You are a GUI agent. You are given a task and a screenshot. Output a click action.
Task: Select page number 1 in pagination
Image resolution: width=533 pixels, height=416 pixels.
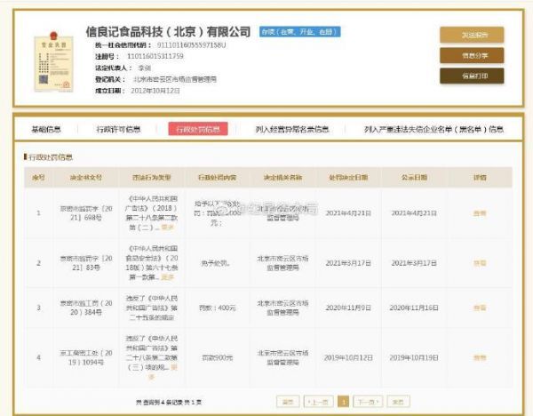pos(343,402)
